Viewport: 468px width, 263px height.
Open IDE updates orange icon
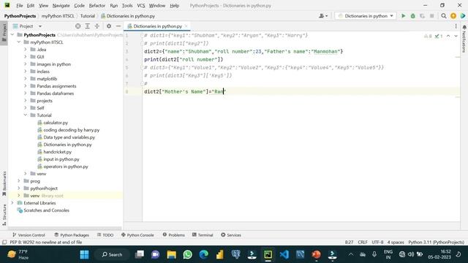click(453, 16)
